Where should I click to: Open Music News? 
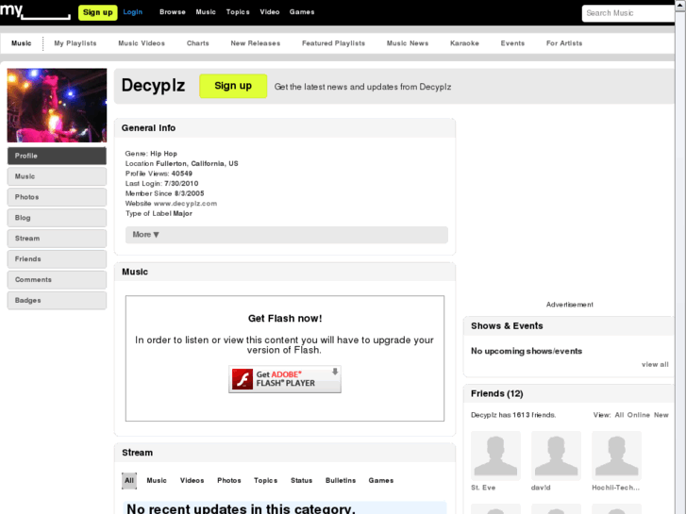(x=408, y=43)
